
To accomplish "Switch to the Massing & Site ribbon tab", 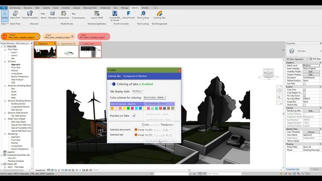I will point(90,8).
